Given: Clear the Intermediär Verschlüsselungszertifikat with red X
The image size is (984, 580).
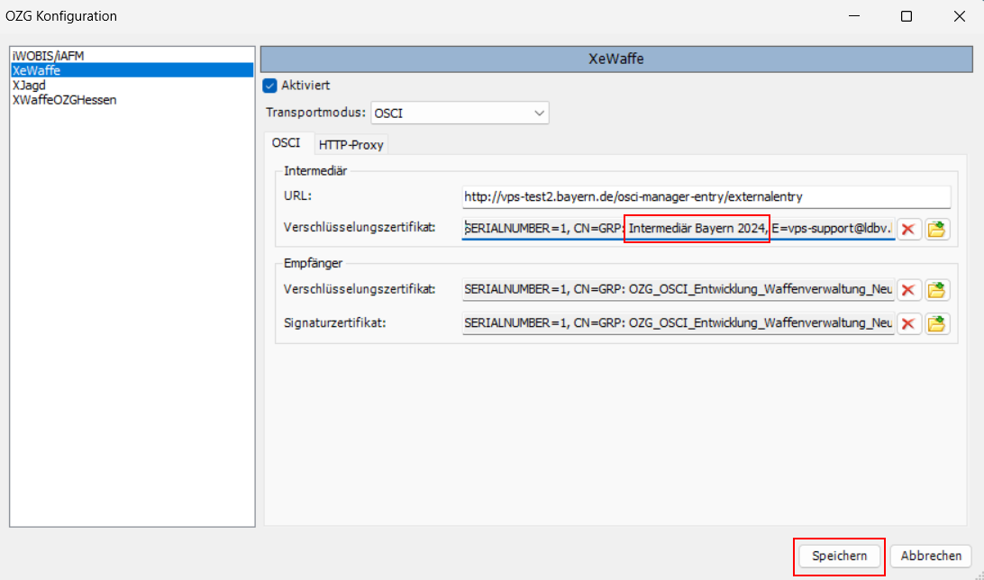Looking at the screenshot, I should tap(908, 229).
